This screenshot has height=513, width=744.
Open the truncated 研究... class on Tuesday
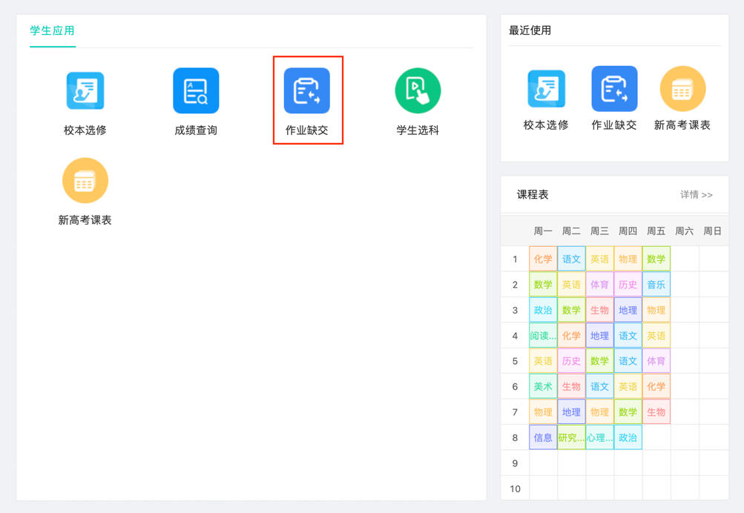(571, 437)
